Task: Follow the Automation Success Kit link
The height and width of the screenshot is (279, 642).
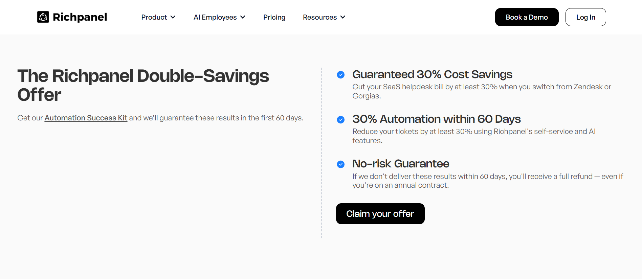Action: [86, 118]
